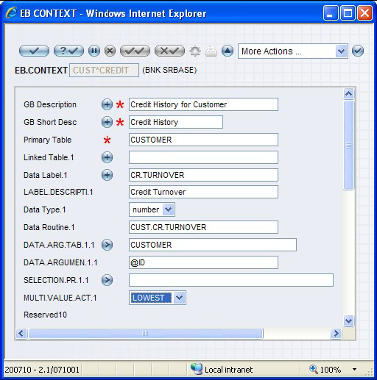The width and height of the screenshot is (377, 380).
Task: Click the X-checkmark Reverse toolbar icon
Action: tap(169, 51)
